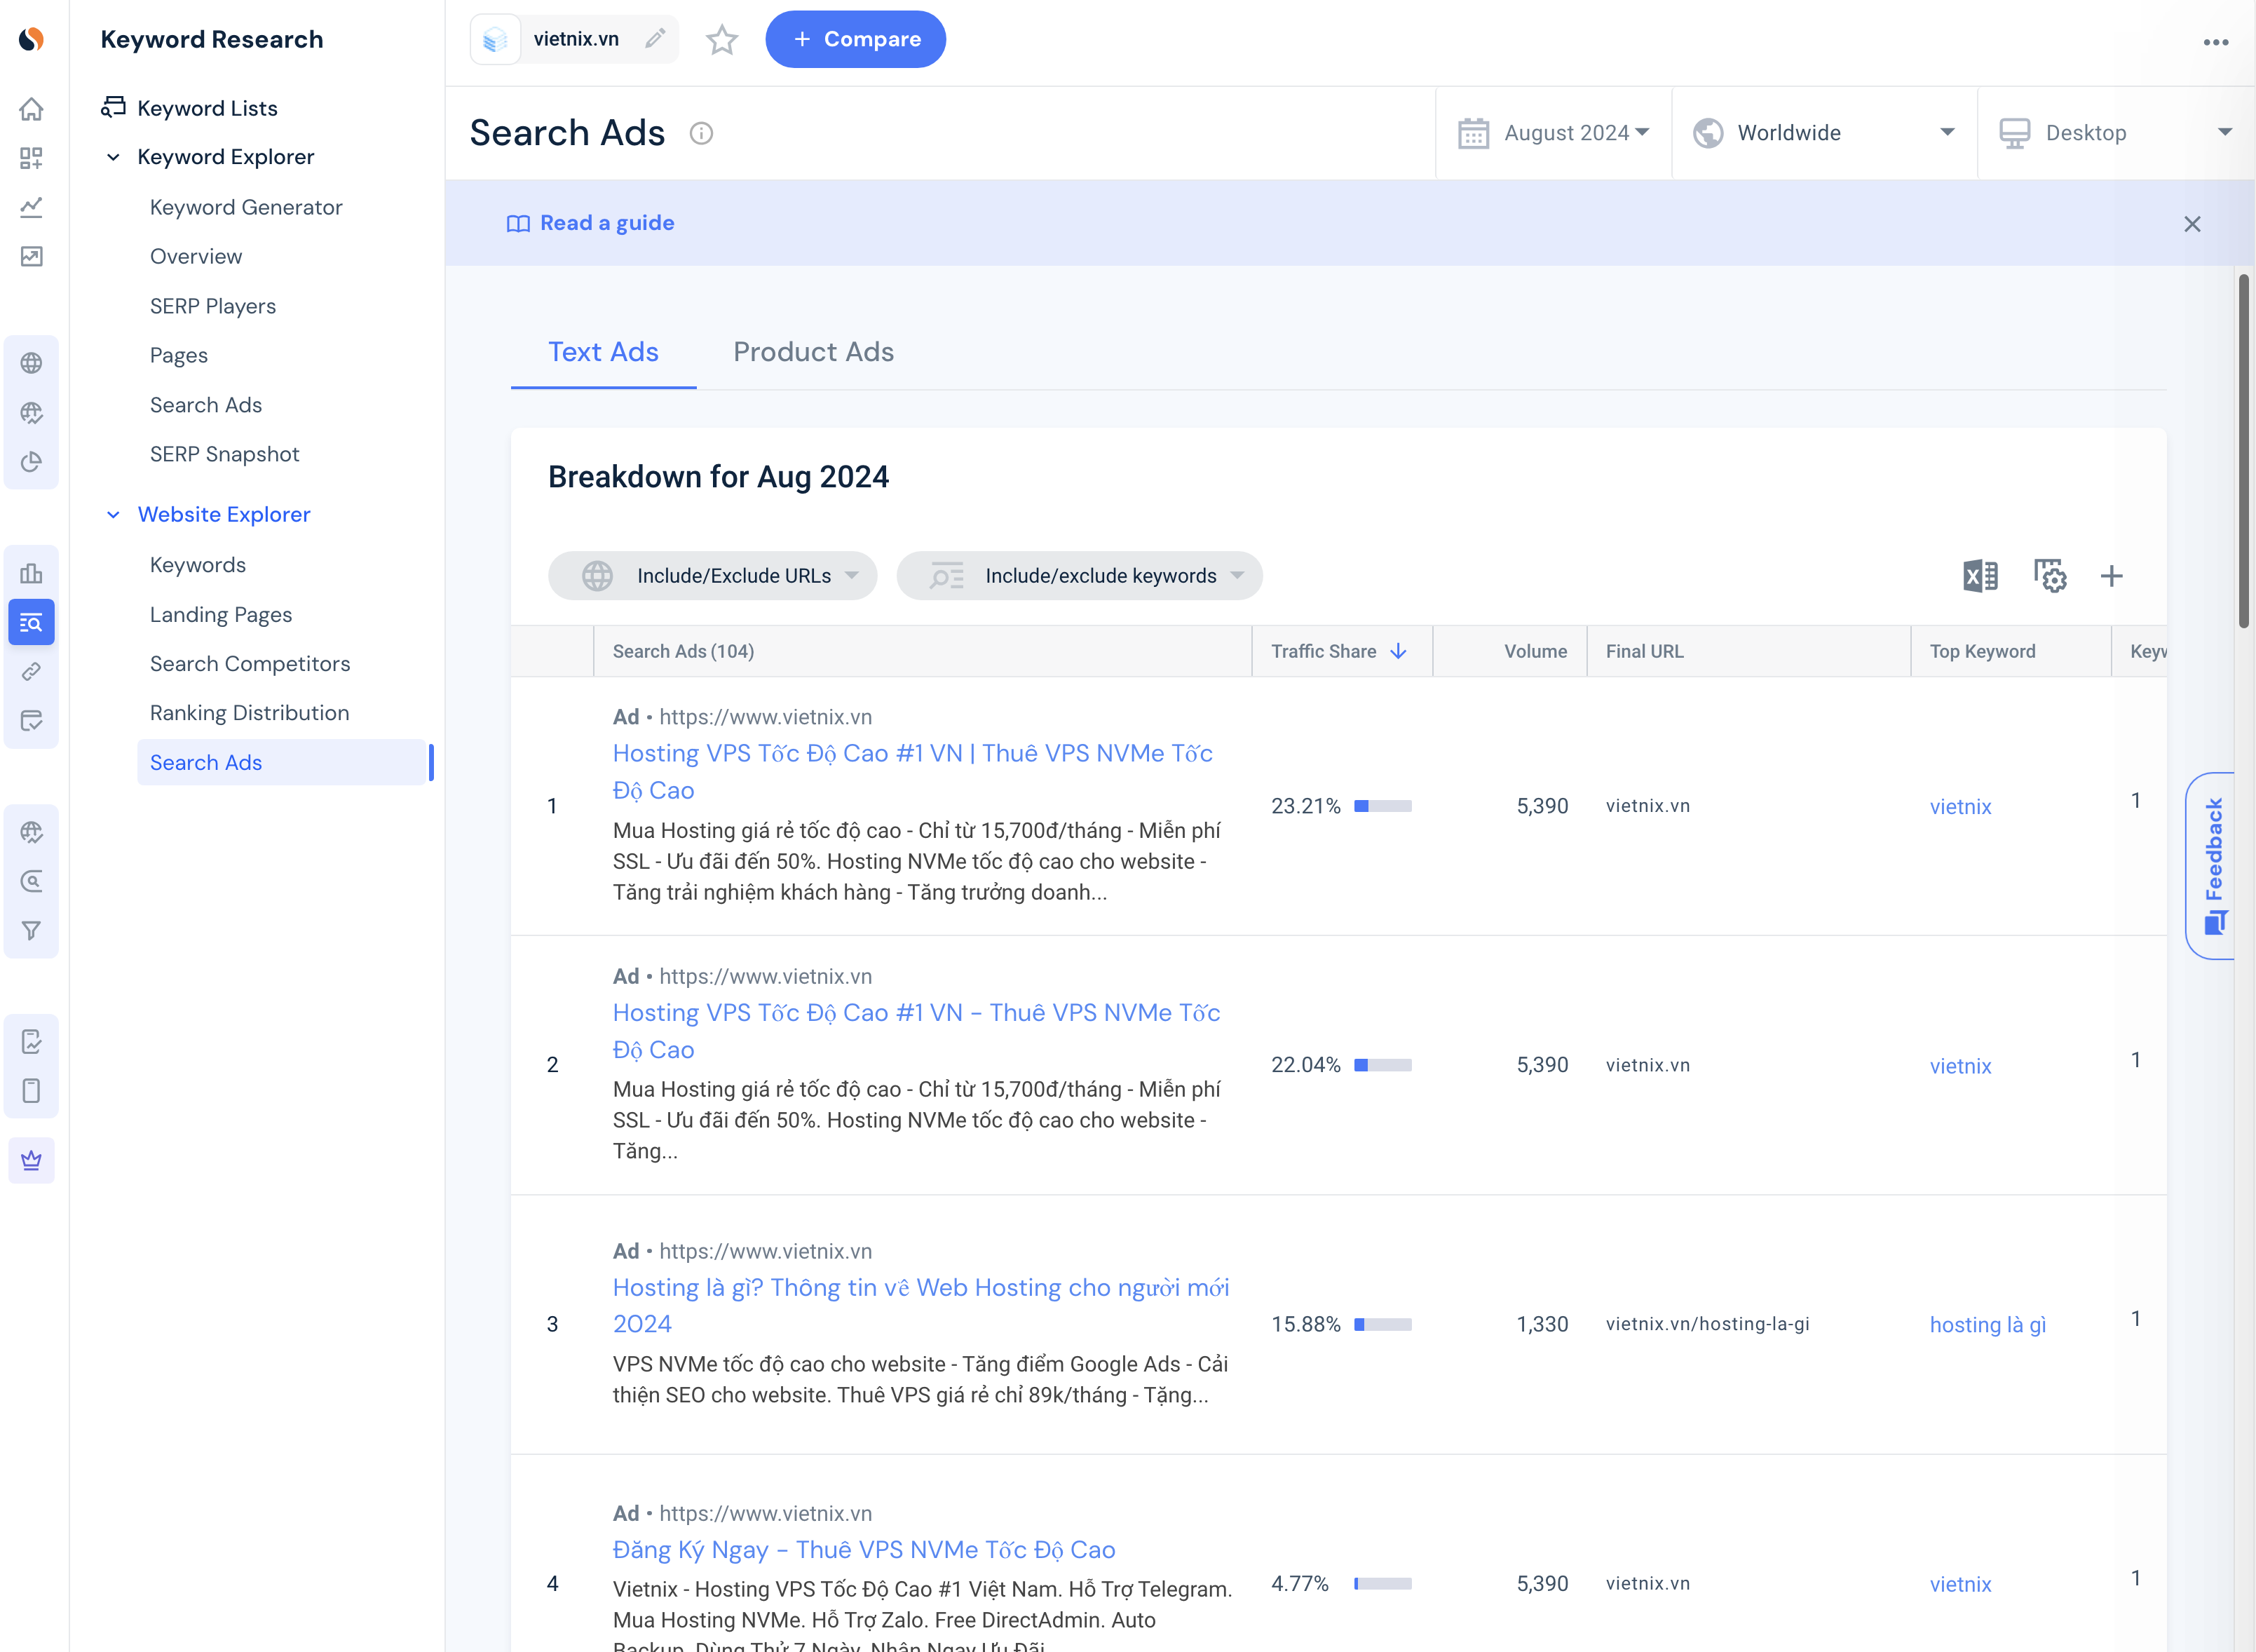2256x1652 pixels.
Task: Open the Read a guide link
Action: pos(591,223)
